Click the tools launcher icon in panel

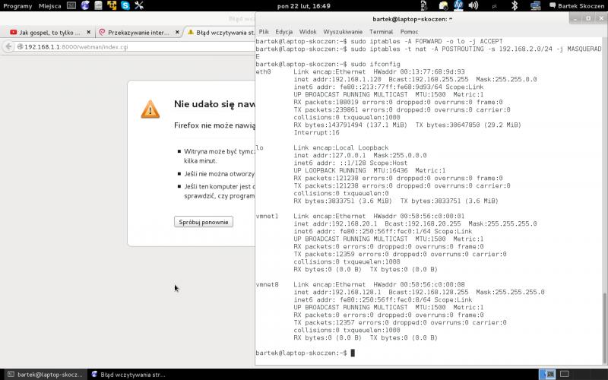click(139, 5)
